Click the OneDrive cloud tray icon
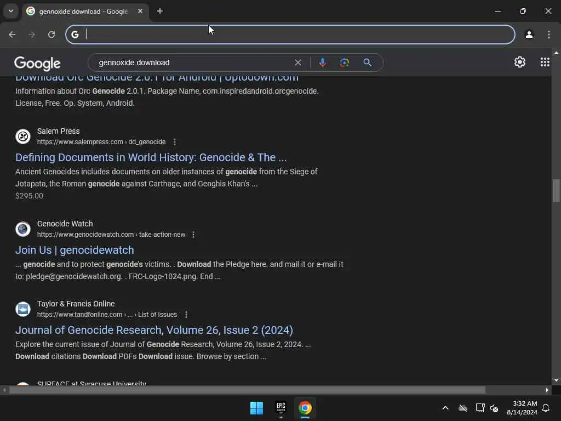The image size is (561, 421). click(x=463, y=408)
